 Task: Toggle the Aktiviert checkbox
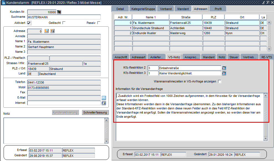(x=29, y=23)
